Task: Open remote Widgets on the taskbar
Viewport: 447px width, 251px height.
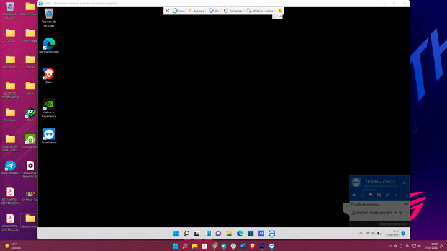Action: coord(208,234)
